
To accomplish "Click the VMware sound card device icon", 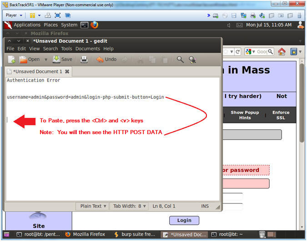I will click(x=262, y=15).
